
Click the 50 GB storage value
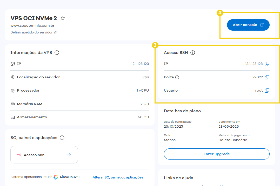(143, 117)
